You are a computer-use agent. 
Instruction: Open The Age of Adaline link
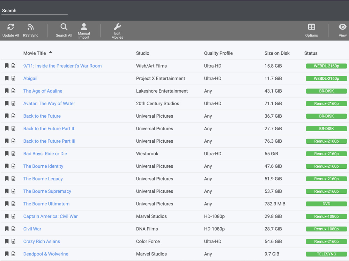coord(43,91)
